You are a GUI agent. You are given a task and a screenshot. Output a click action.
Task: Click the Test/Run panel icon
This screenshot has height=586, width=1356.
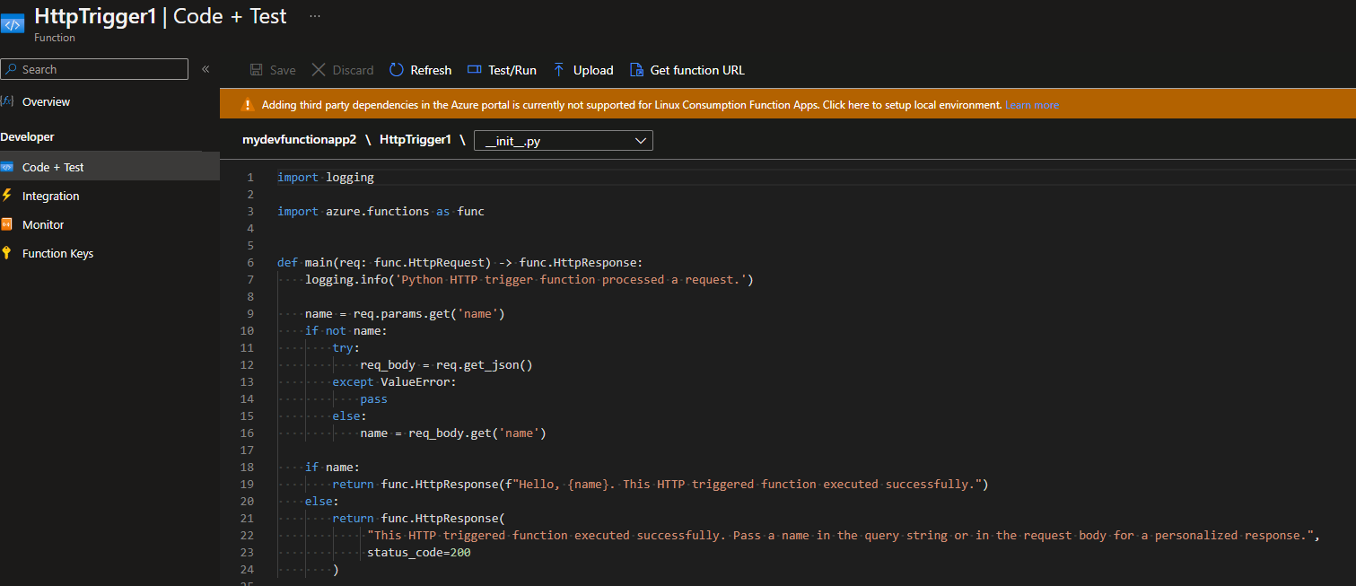coord(475,70)
